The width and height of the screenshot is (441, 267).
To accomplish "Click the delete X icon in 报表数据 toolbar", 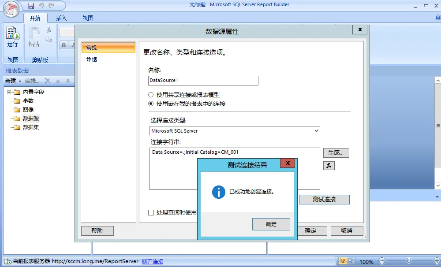I will 48,81.
